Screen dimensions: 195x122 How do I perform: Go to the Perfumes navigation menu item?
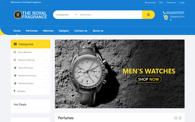point(32,31)
